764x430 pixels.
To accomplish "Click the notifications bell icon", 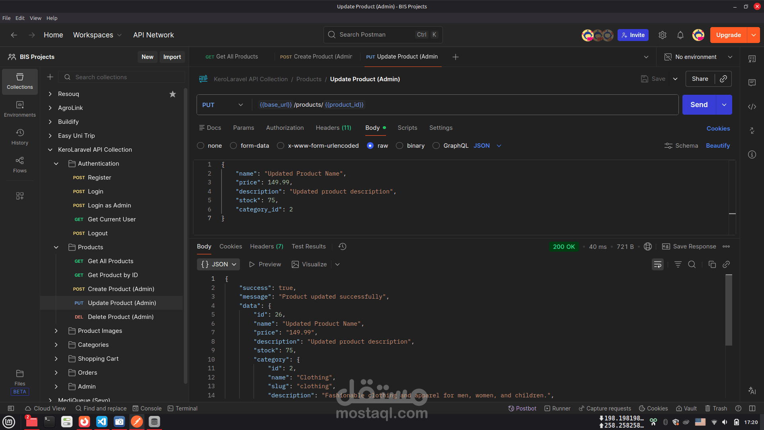I will [x=680, y=35].
